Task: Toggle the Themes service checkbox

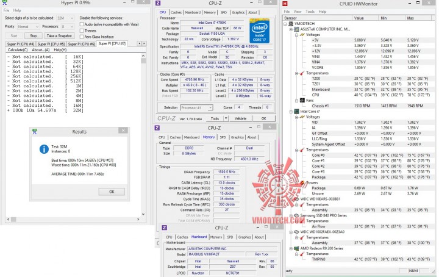Action: point(82,31)
